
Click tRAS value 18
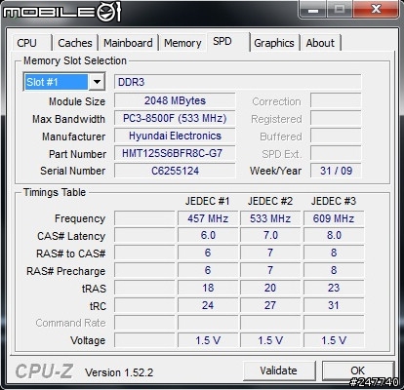pos(208,288)
